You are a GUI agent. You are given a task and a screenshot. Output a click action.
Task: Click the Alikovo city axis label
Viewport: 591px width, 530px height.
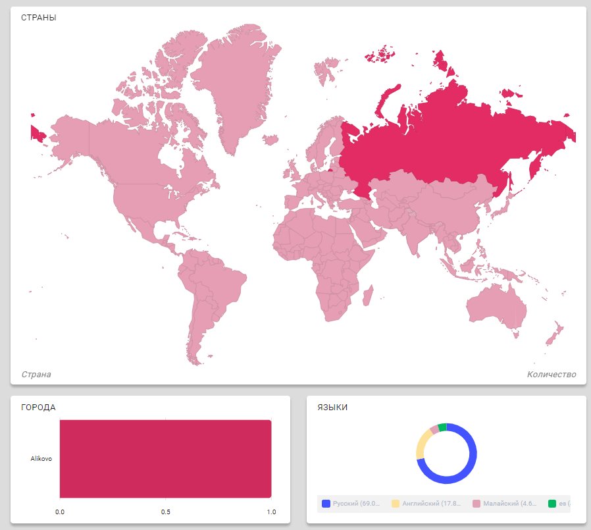click(x=41, y=459)
